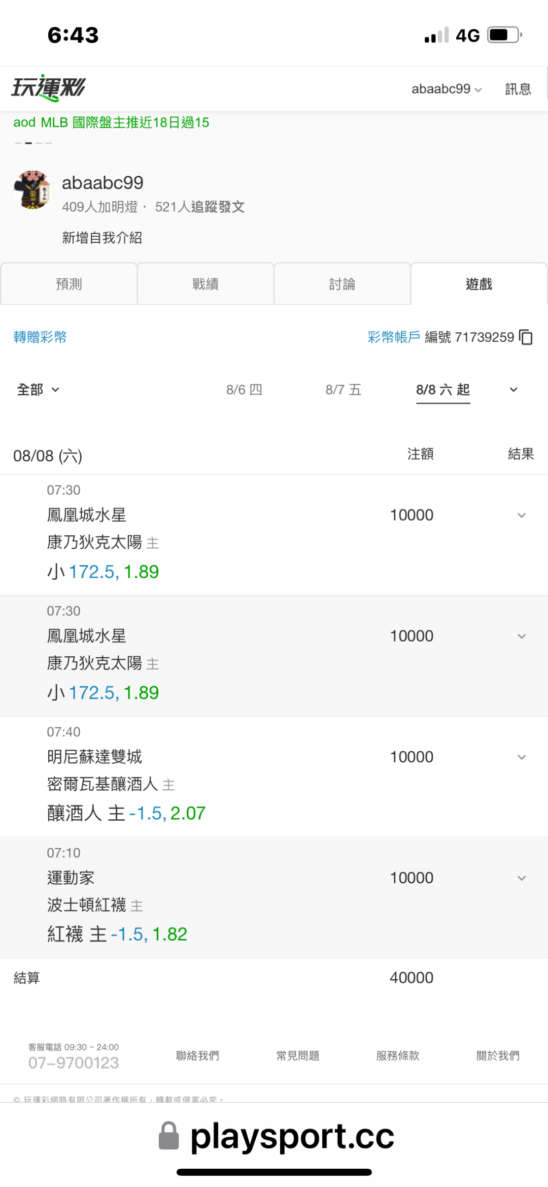Open the aod MLB 國際盤 announcement
The image size is (548, 1187).
(111, 122)
